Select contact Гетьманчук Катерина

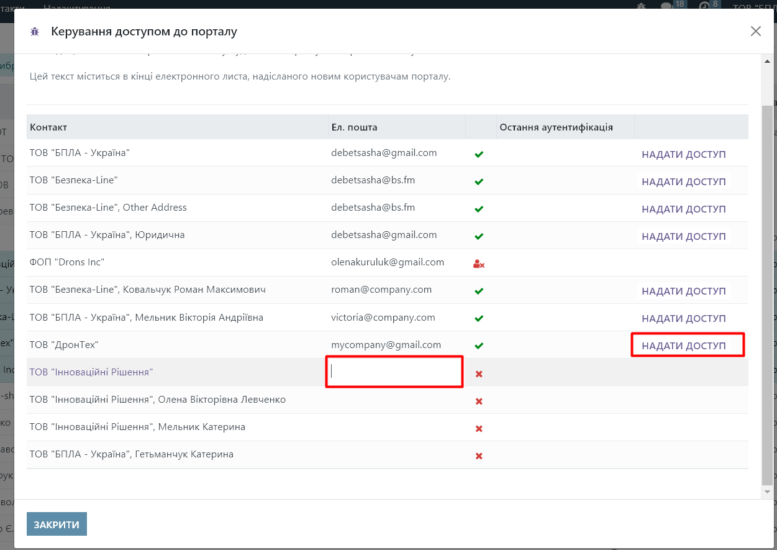point(132,454)
